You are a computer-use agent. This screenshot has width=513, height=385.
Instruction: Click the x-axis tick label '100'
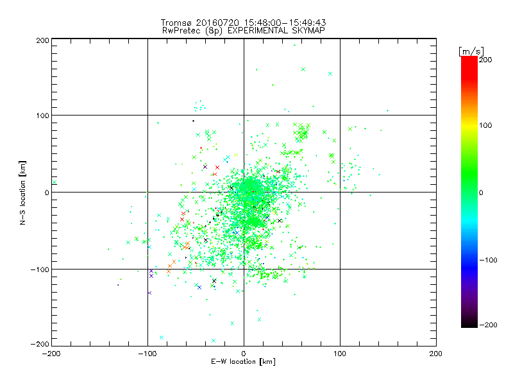click(340, 354)
